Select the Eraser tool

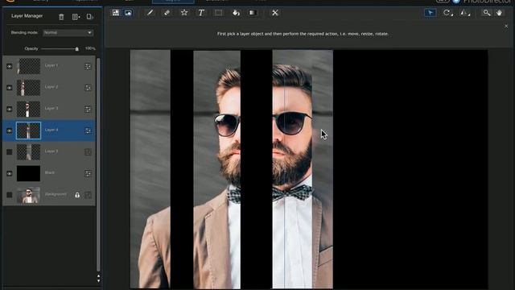coord(167,13)
